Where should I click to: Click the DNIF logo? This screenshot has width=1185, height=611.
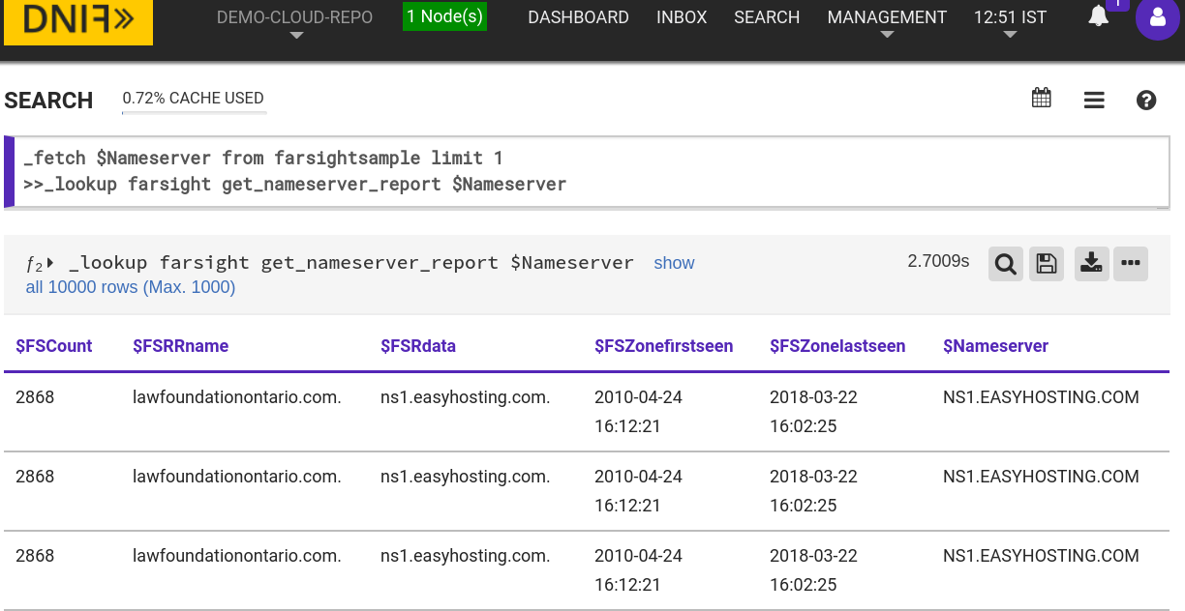pyautogui.click(x=77, y=22)
